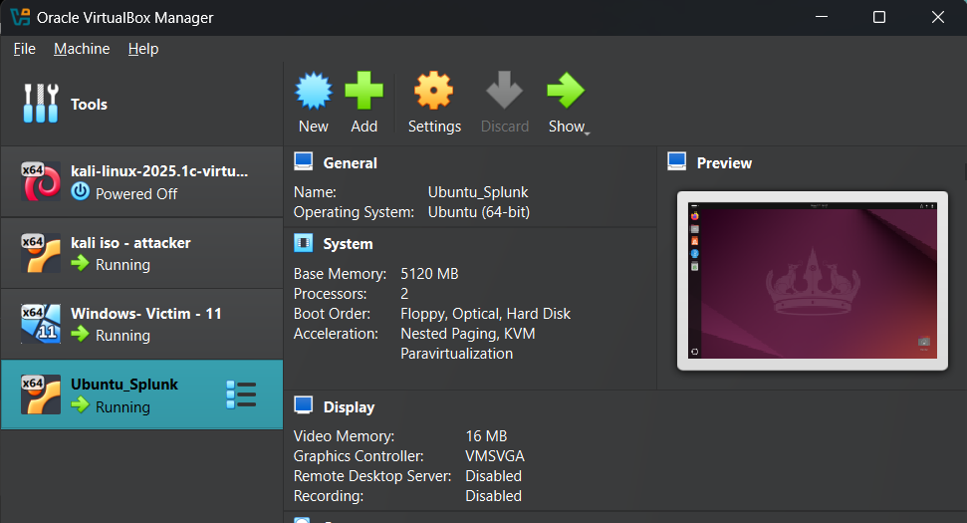This screenshot has width=967, height=523.
Task: Click the greyed-out Discard toolbar icon
Action: pos(505,90)
